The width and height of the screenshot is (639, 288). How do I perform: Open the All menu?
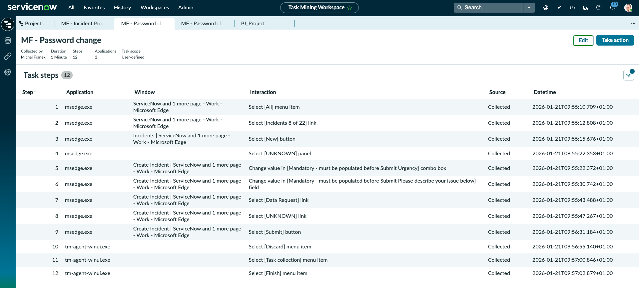(x=71, y=8)
